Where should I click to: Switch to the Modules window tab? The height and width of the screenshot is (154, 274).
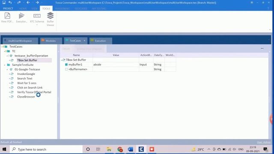(x=51, y=41)
